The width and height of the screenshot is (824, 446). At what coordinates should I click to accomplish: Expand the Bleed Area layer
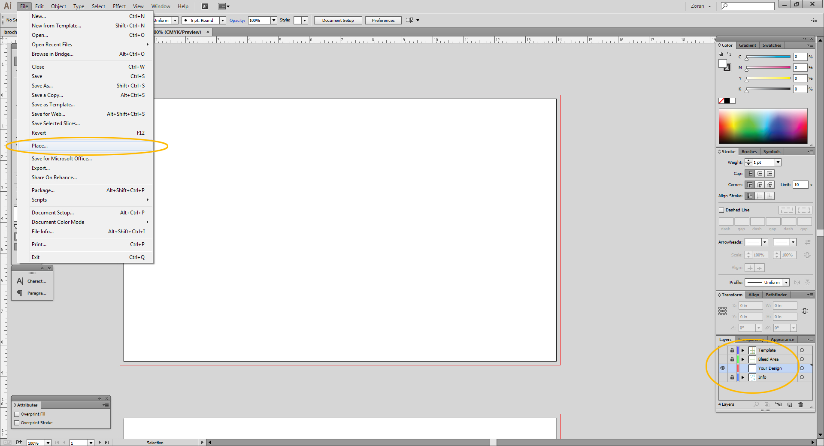[x=743, y=359]
